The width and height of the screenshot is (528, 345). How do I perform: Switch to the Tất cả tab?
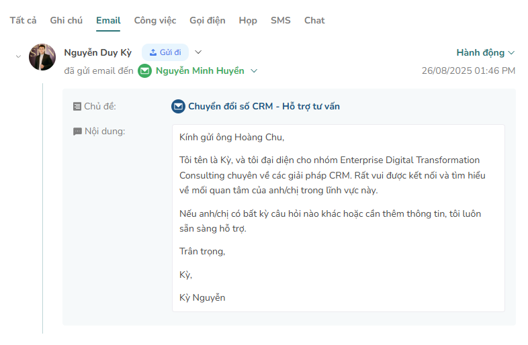(x=23, y=20)
